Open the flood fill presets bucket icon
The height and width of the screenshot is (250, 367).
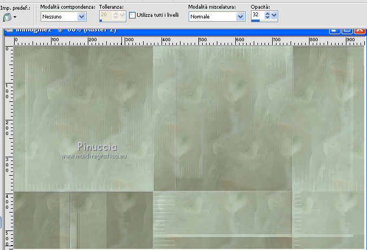pos(7,17)
